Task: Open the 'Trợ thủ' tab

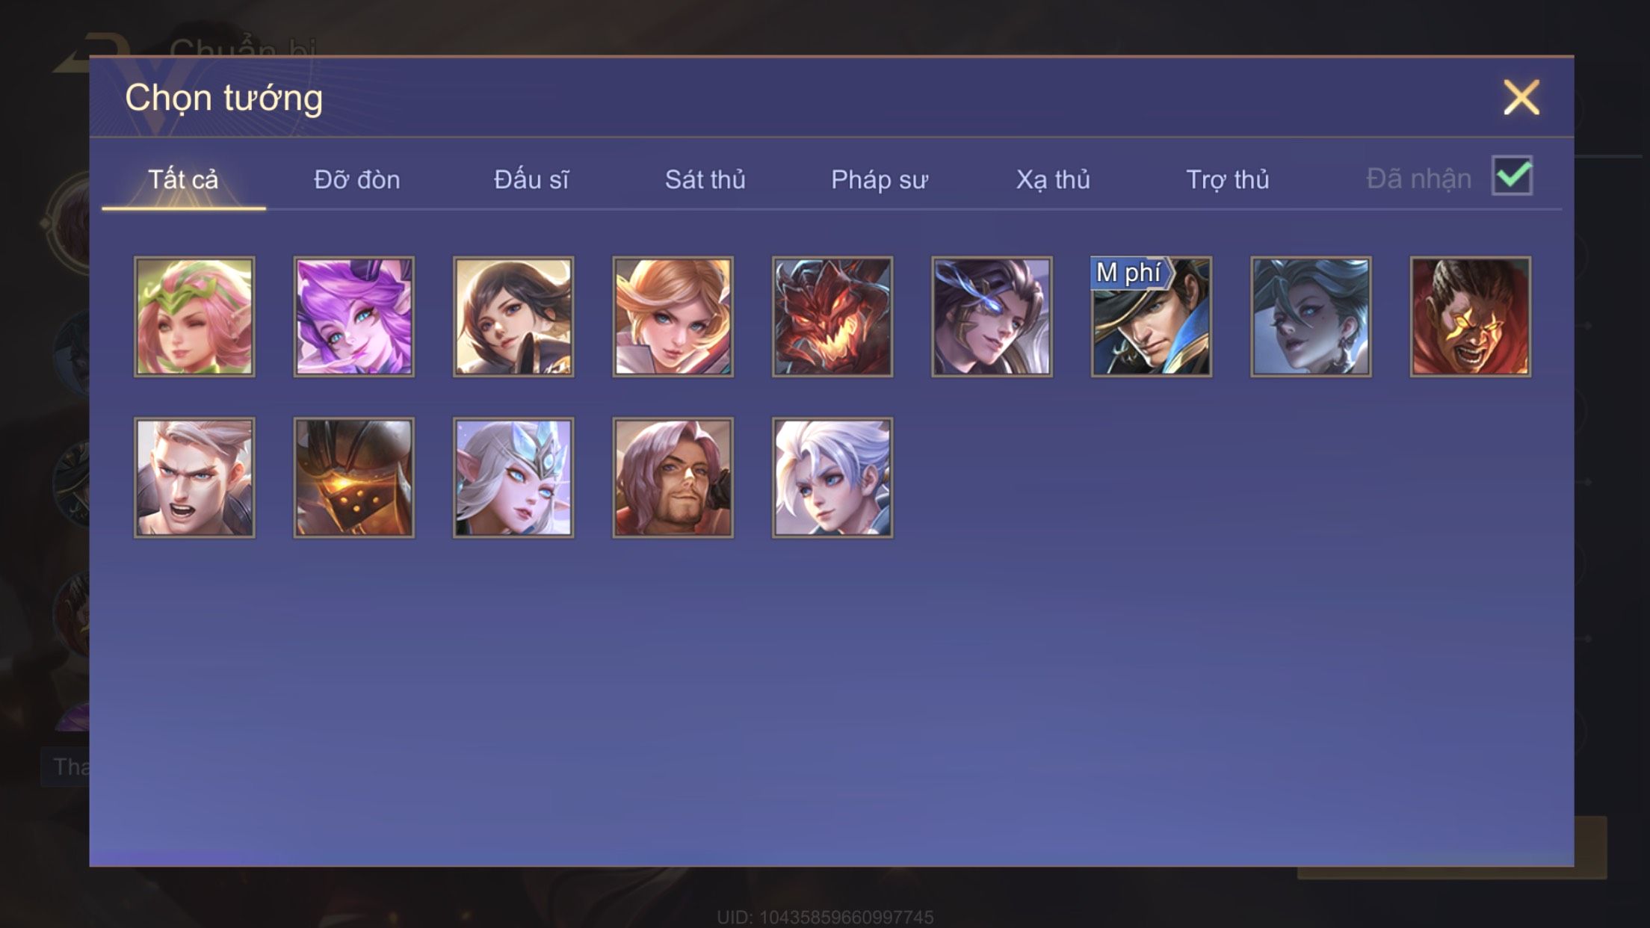Action: [1228, 180]
